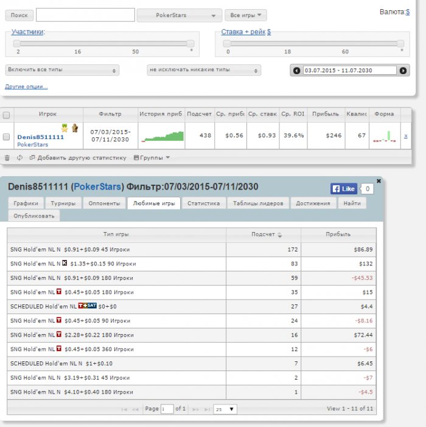Click the next date range arrow

(403, 70)
